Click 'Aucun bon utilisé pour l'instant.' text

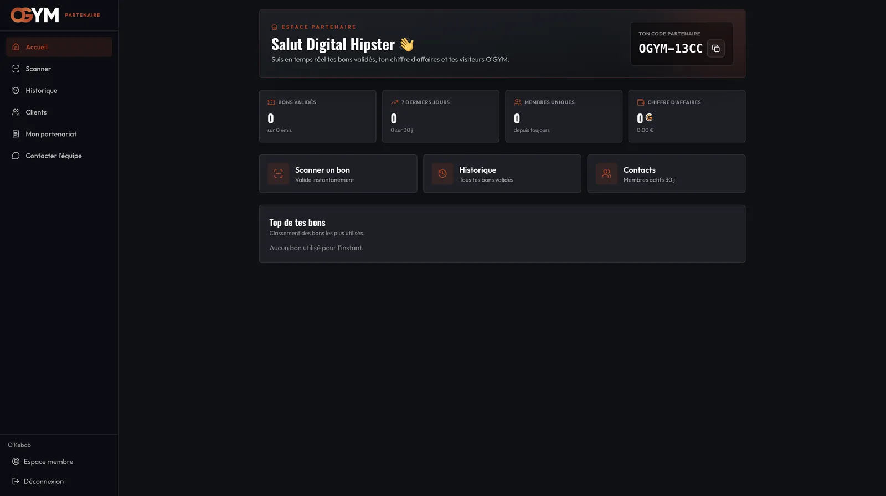click(x=316, y=248)
